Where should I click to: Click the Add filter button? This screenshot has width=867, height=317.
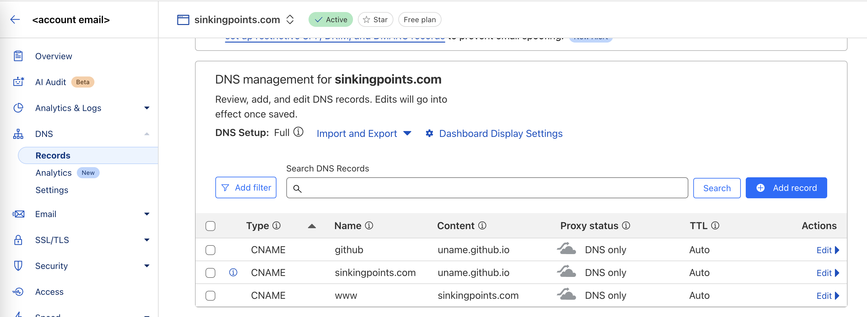pos(246,187)
